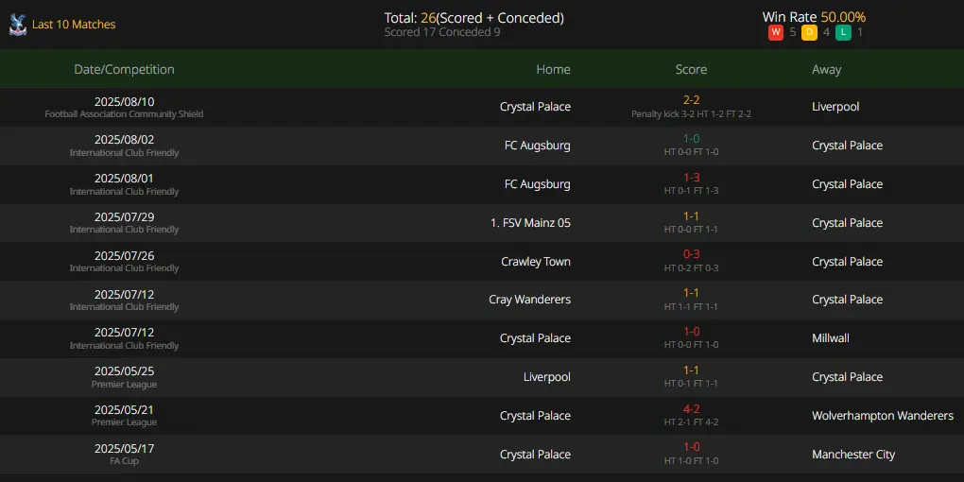Open the 2-2 Community Shield score
The height and width of the screenshot is (482, 964).
(x=691, y=100)
